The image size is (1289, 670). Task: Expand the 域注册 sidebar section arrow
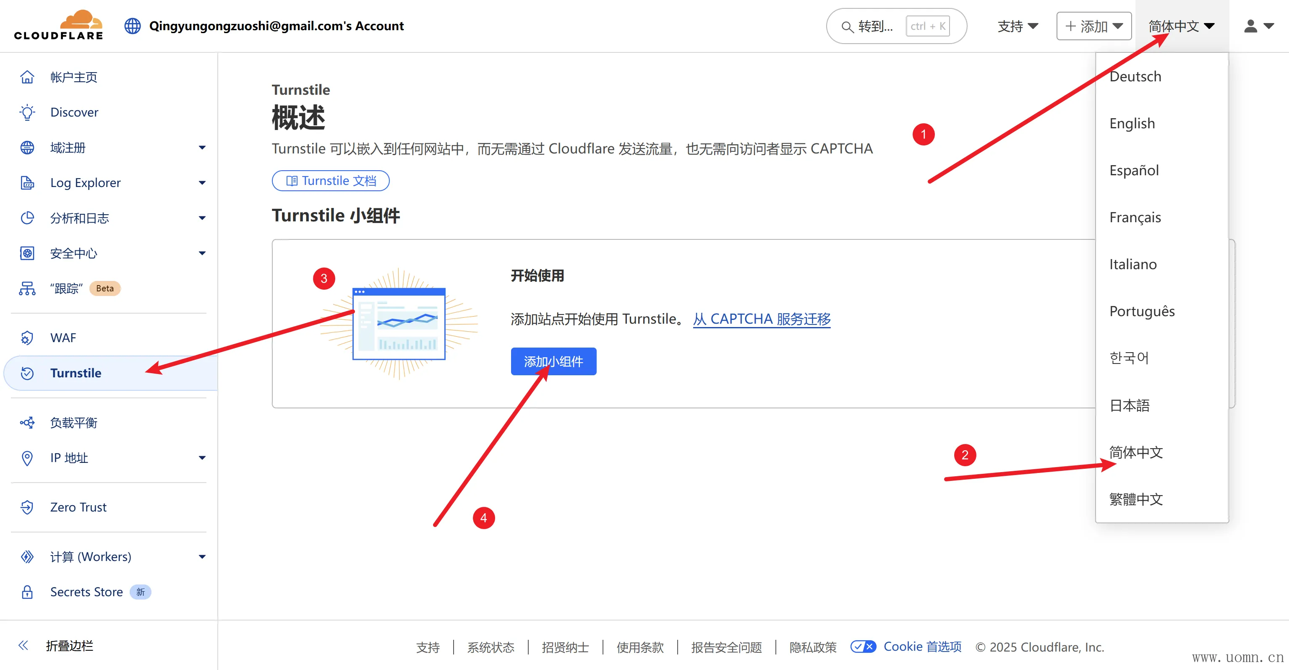tap(202, 148)
